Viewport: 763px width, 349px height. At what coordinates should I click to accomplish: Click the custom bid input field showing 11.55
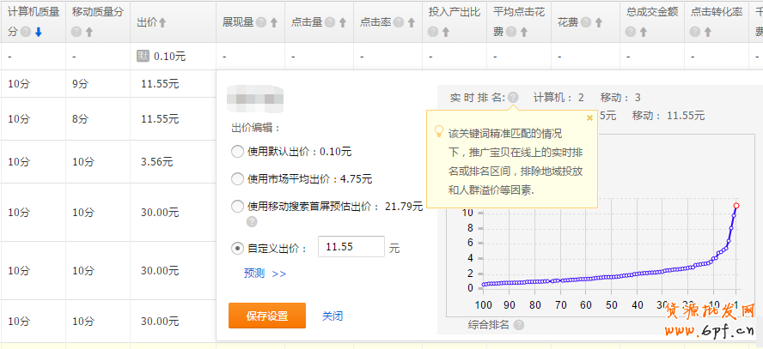[x=351, y=248]
